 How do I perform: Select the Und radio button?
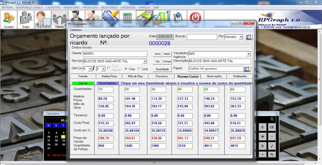(139, 69)
